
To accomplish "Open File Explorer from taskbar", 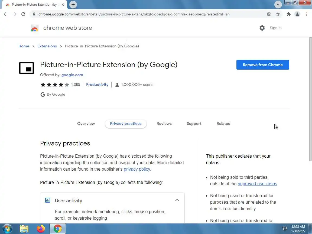I will pyautogui.click(x=24, y=229).
